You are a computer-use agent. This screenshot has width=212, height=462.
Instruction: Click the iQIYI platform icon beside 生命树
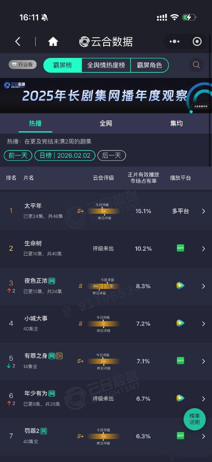180,248
